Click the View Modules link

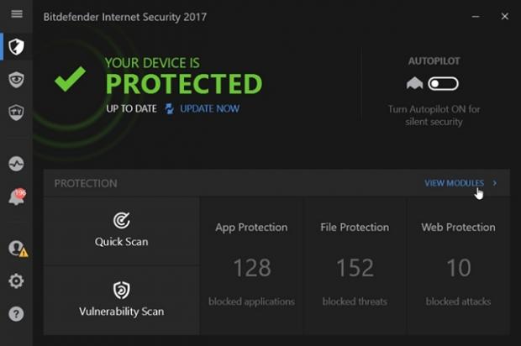pyautogui.click(x=454, y=183)
